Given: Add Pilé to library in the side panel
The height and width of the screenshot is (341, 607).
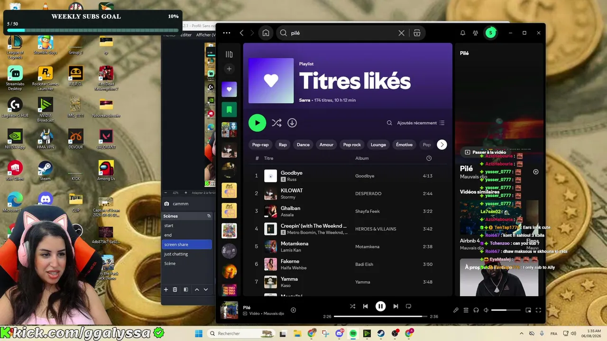Looking at the screenshot, I should coord(536,172).
